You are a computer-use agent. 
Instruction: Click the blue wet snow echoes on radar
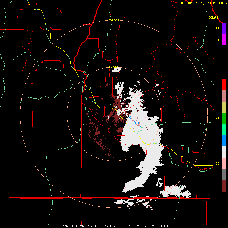click(x=135, y=121)
